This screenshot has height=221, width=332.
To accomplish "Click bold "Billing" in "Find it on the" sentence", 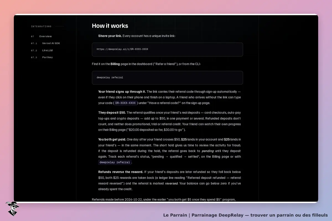I will click(x=115, y=64).
